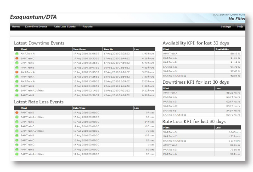253x172 pixels.
Task: Click the 53.72 hours downtime KPI value
Action: (233, 115)
